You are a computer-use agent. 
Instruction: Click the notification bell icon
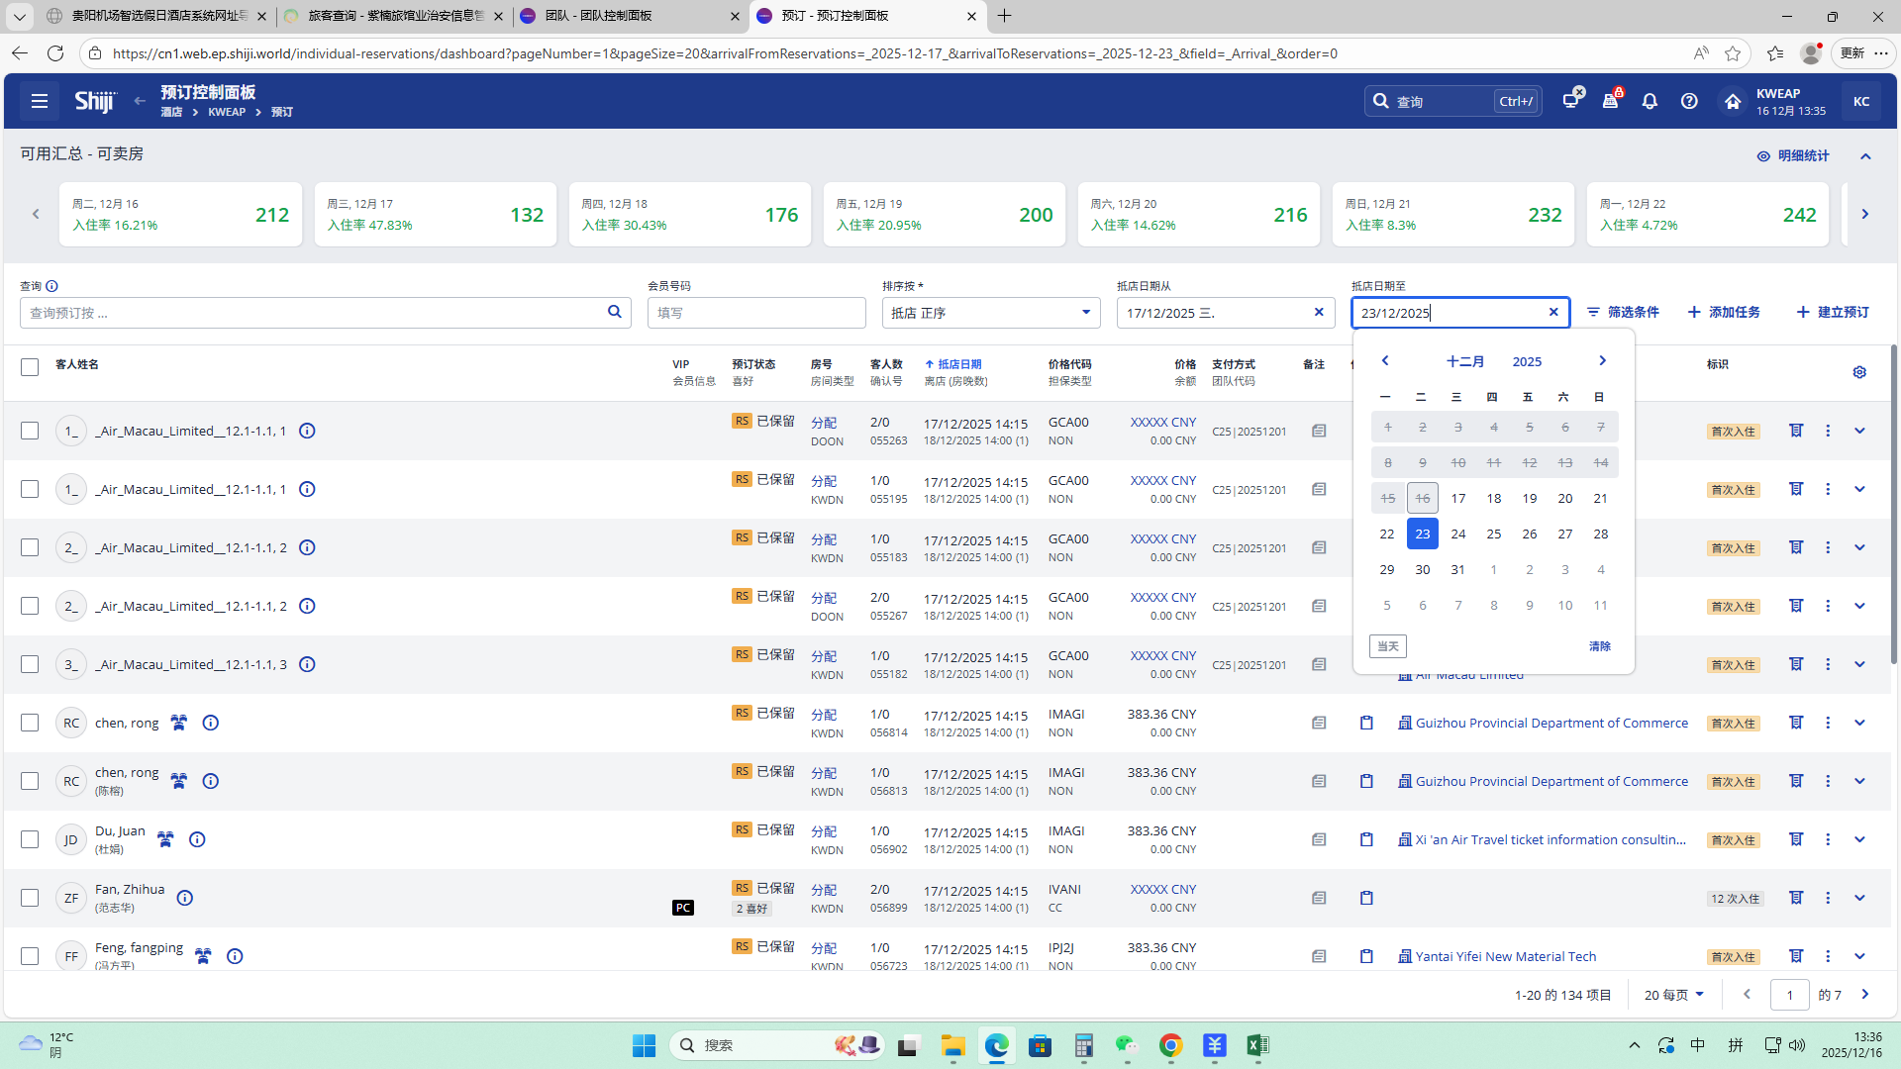click(1650, 101)
